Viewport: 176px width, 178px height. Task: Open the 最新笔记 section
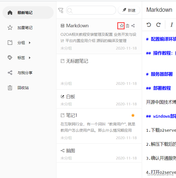pos(28,13)
